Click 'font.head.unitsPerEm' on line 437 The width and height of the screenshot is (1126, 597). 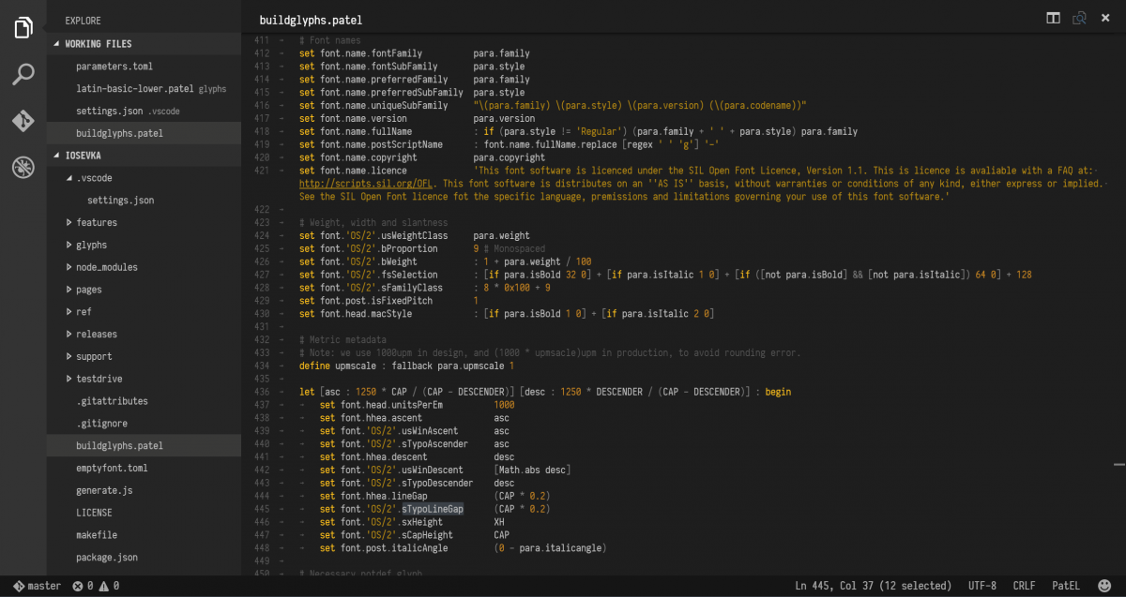[389, 405]
